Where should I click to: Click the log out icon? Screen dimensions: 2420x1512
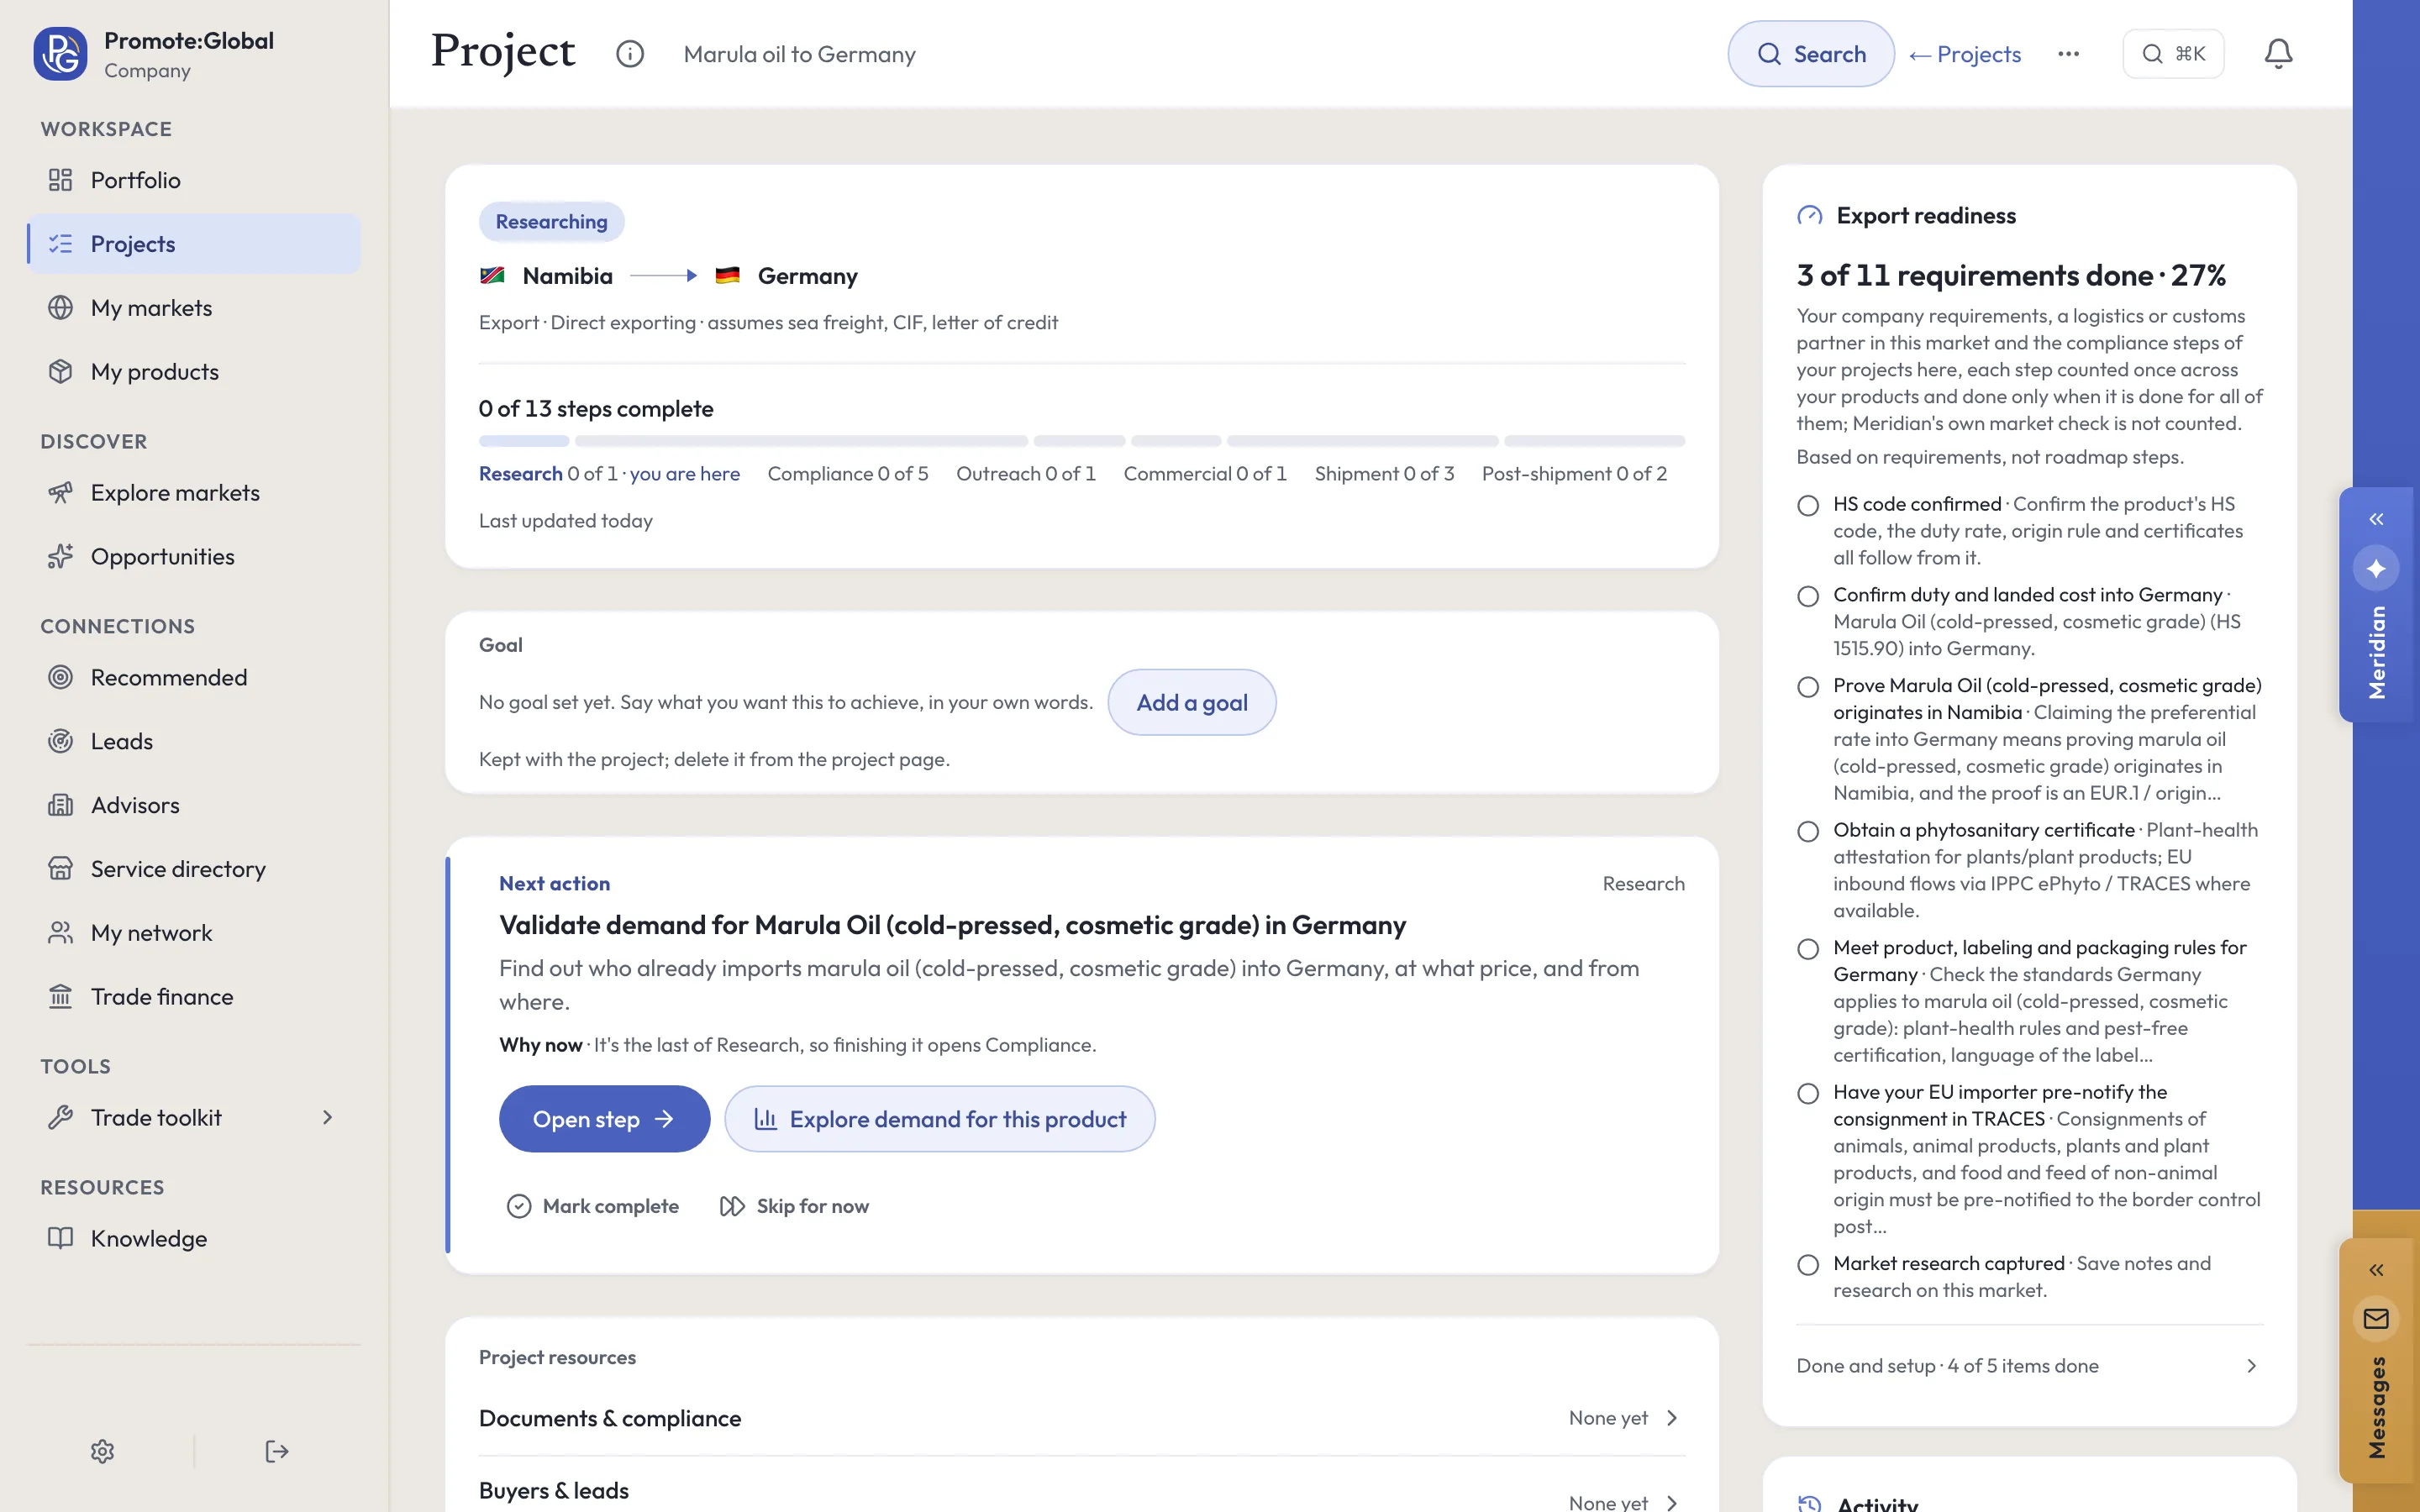tap(277, 1451)
